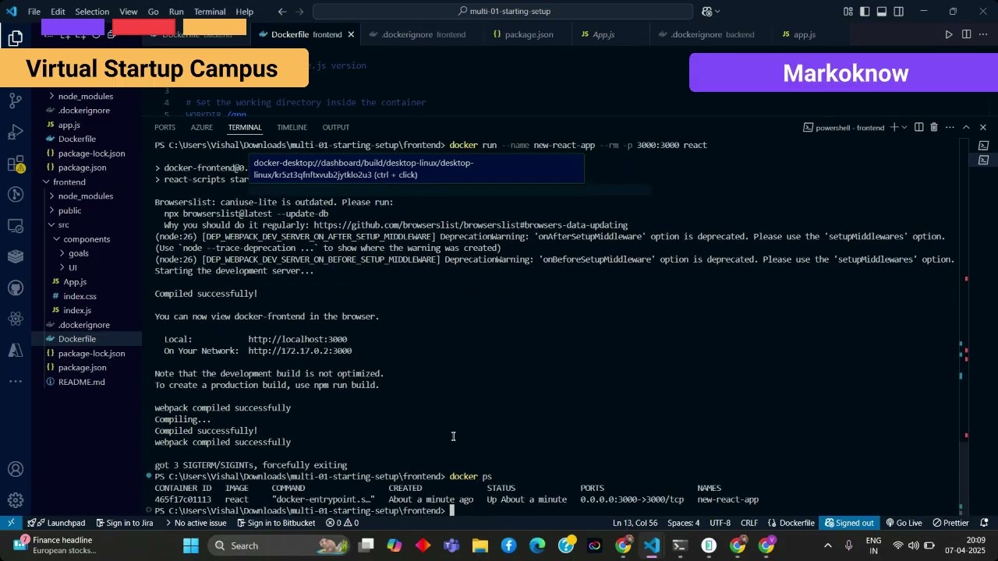998x561 pixels.
Task: Open the Remote Explorer view icon
Action: 16,225
